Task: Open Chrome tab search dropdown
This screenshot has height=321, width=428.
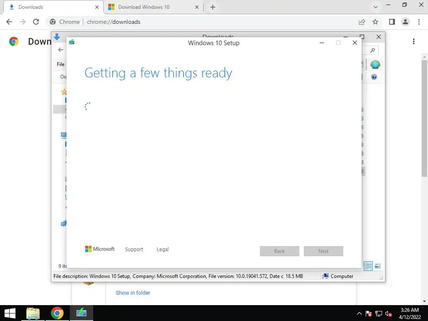Action: click(376, 7)
